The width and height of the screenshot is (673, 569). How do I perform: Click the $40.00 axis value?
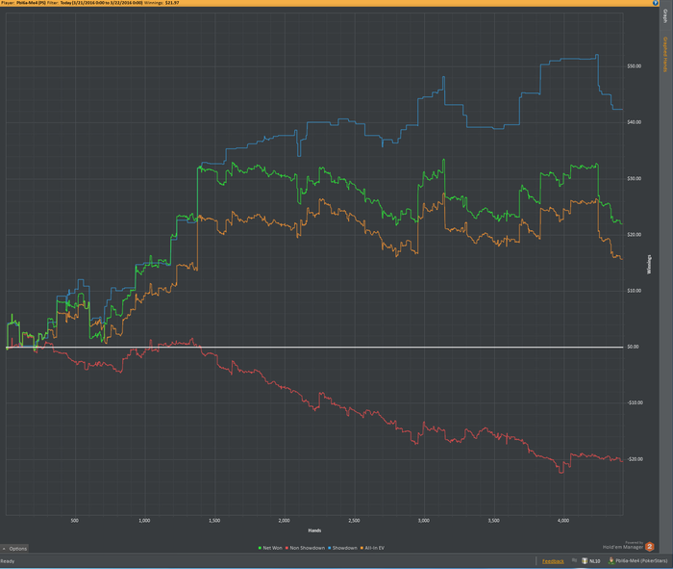tap(634, 122)
